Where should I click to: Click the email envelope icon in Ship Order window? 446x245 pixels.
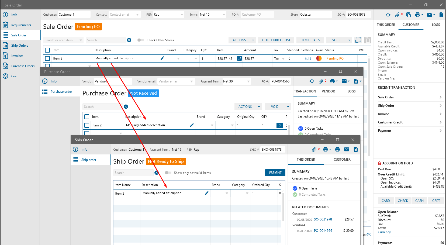tap(347, 149)
